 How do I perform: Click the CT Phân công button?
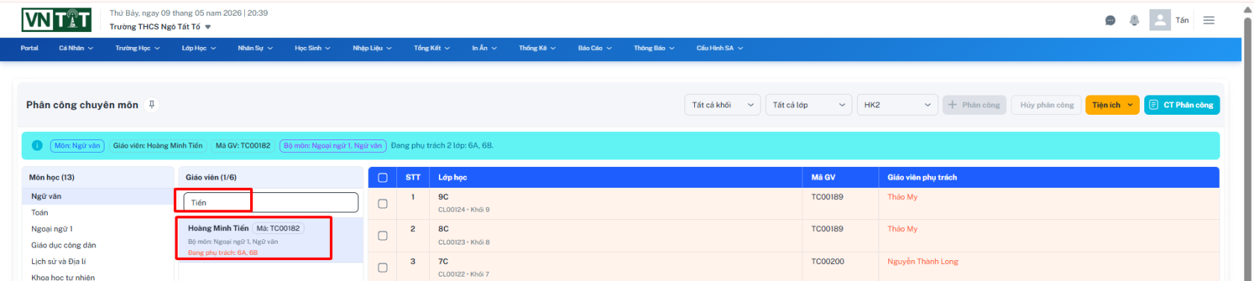tap(1182, 105)
